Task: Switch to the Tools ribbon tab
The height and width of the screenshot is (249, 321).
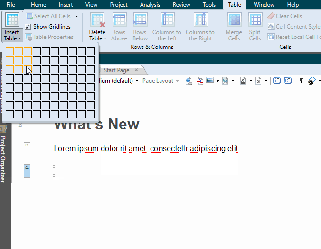Action: pyautogui.click(x=209, y=4)
